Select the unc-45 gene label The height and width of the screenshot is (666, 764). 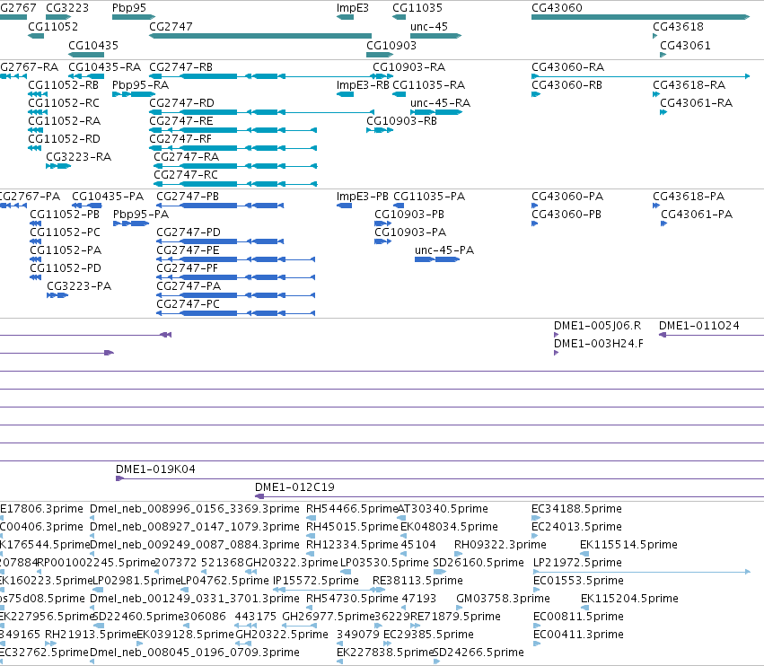tap(429, 26)
